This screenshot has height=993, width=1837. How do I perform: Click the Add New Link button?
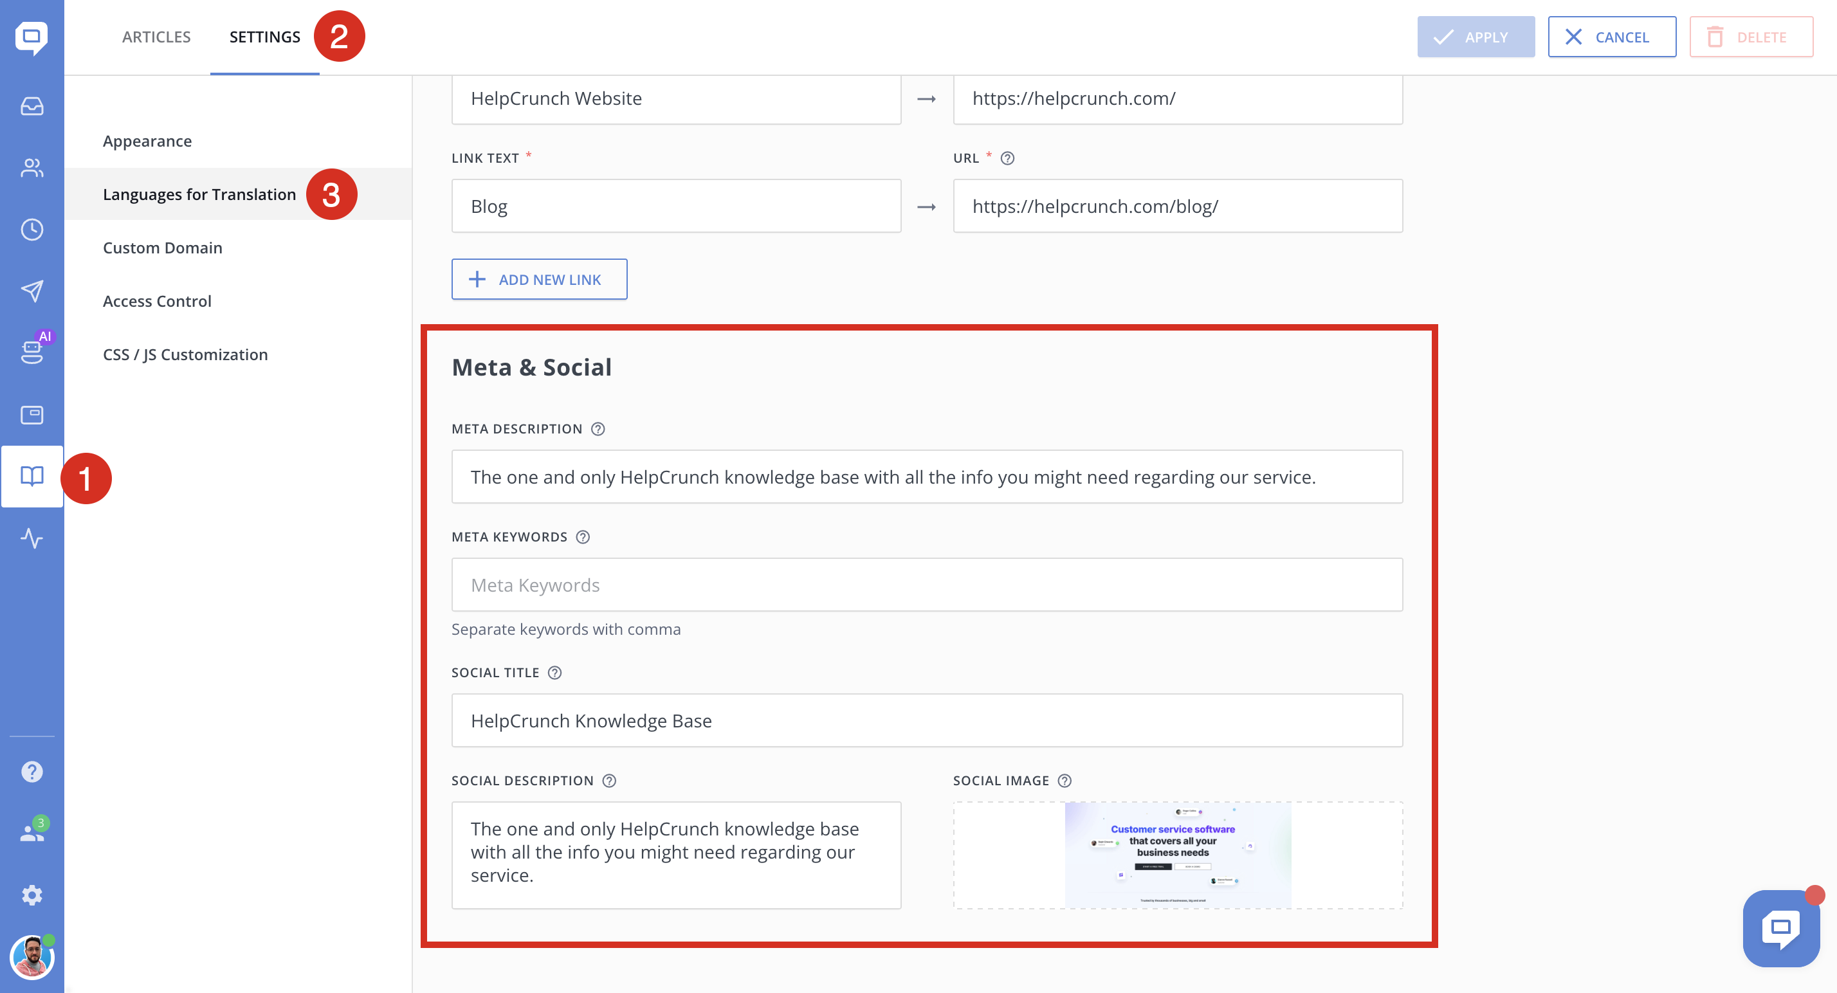click(x=539, y=279)
